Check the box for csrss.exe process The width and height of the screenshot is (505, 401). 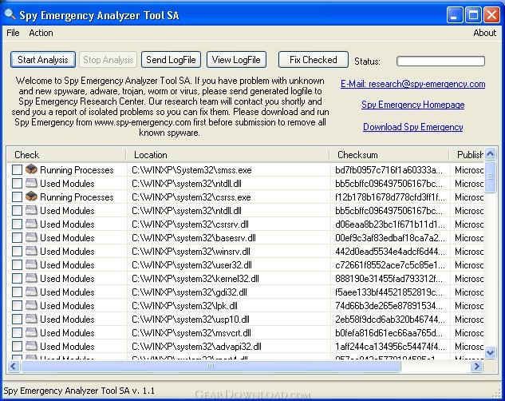(x=17, y=197)
